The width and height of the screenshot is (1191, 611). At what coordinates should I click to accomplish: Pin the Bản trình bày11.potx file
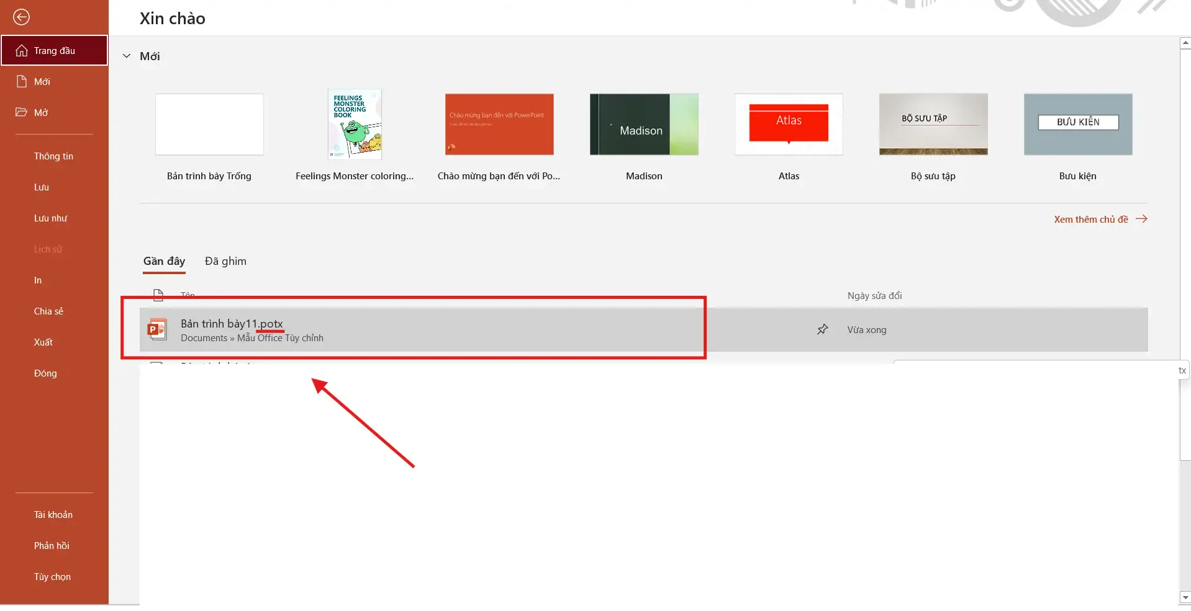(822, 329)
